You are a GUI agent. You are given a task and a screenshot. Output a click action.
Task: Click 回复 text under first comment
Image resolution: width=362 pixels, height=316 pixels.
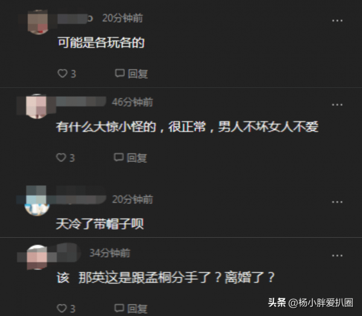point(138,73)
